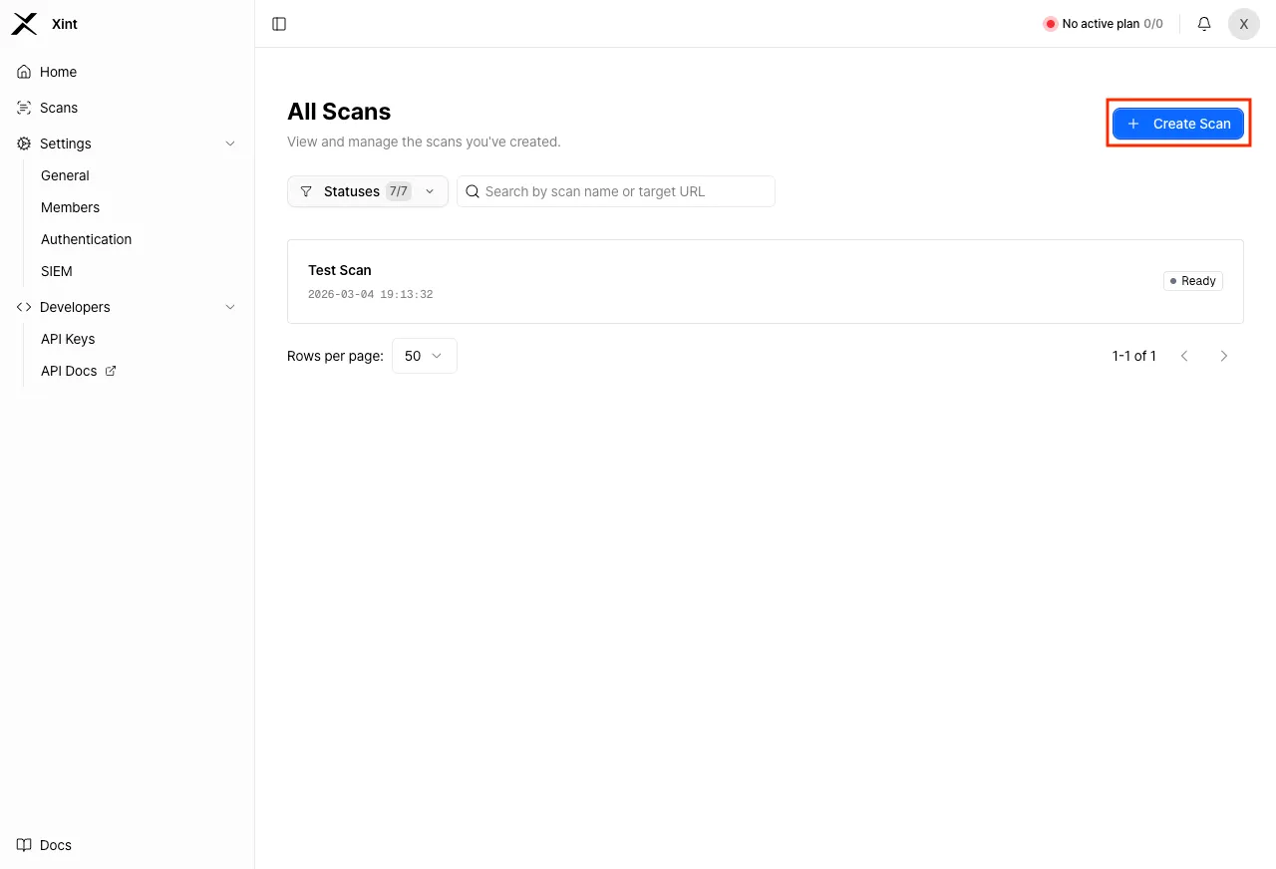Select Members under Settings
This screenshot has width=1276, height=869.
[70, 206]
